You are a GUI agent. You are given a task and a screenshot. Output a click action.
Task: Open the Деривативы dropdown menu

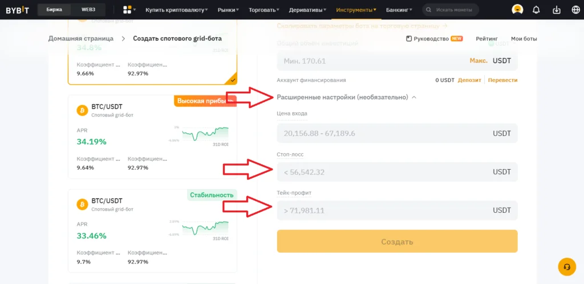pos(308,10)
